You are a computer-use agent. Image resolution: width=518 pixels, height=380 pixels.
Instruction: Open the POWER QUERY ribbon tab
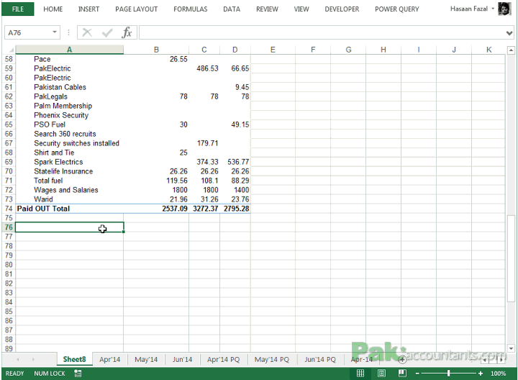[x=396, y=9]
